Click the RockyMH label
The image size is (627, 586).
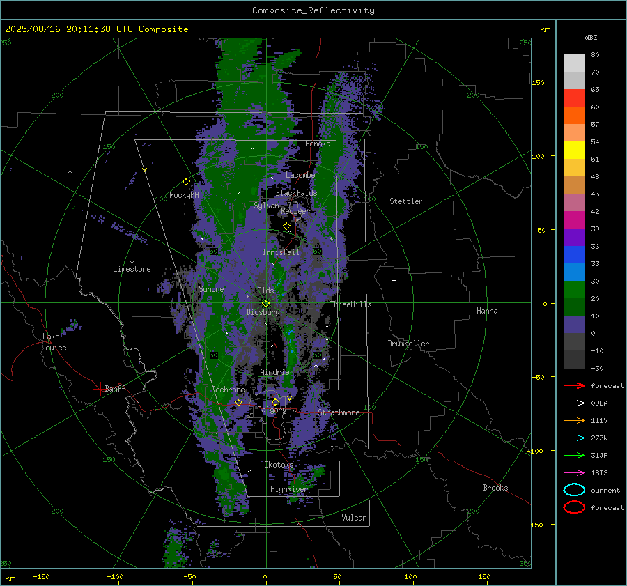184,195
